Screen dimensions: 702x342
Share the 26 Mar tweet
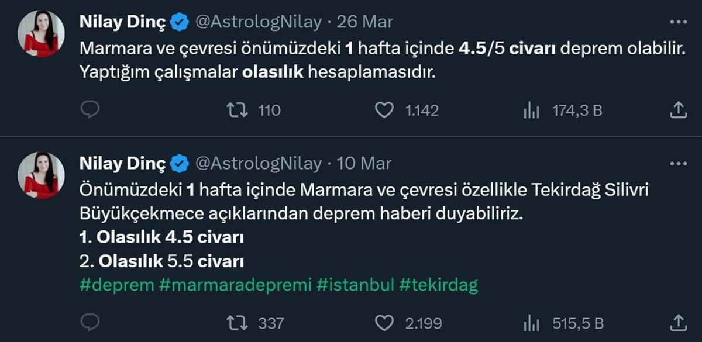point(679,109)
